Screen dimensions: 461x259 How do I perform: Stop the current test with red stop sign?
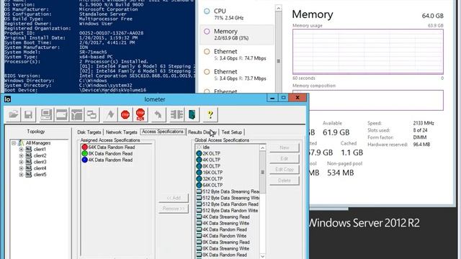pos(125,114)
